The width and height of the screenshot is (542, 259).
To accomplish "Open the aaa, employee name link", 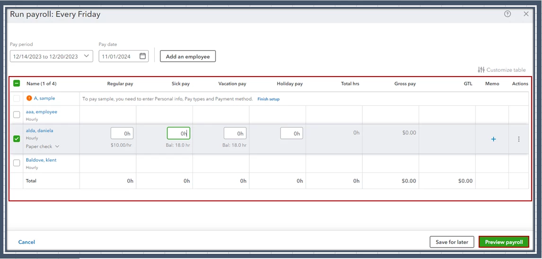I will [x=42, y=112].
